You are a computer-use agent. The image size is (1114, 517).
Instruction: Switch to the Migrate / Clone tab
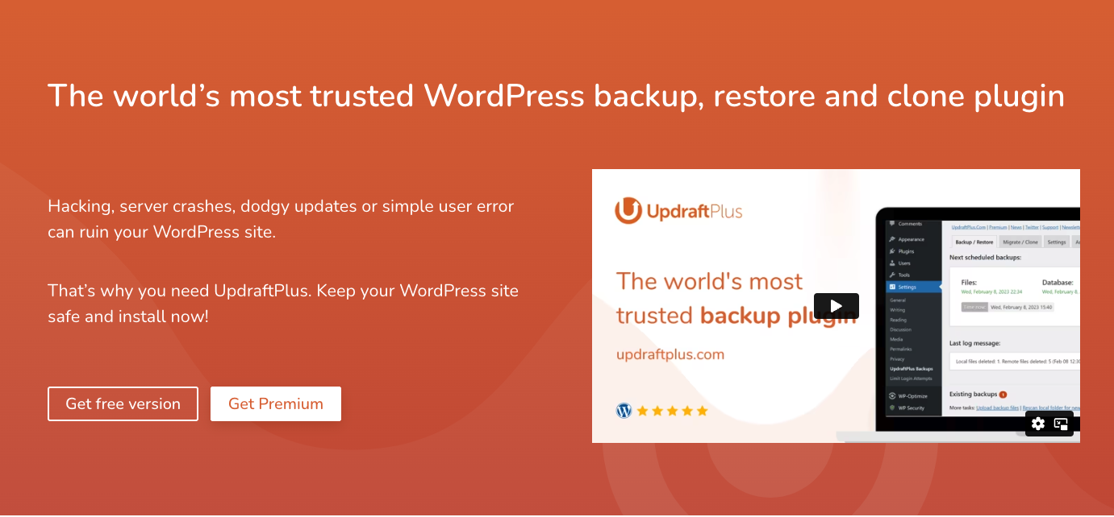click(1020, 242)
